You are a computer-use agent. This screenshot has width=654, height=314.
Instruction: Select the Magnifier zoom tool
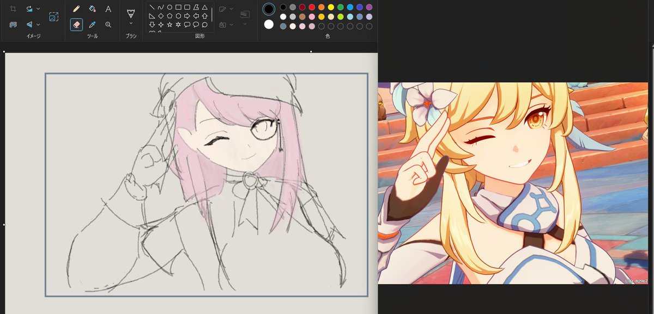click(108, 24)
